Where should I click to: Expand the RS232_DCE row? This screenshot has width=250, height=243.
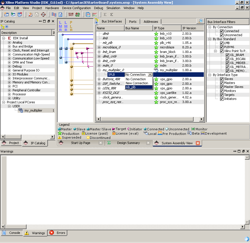[x=99, y=93]
